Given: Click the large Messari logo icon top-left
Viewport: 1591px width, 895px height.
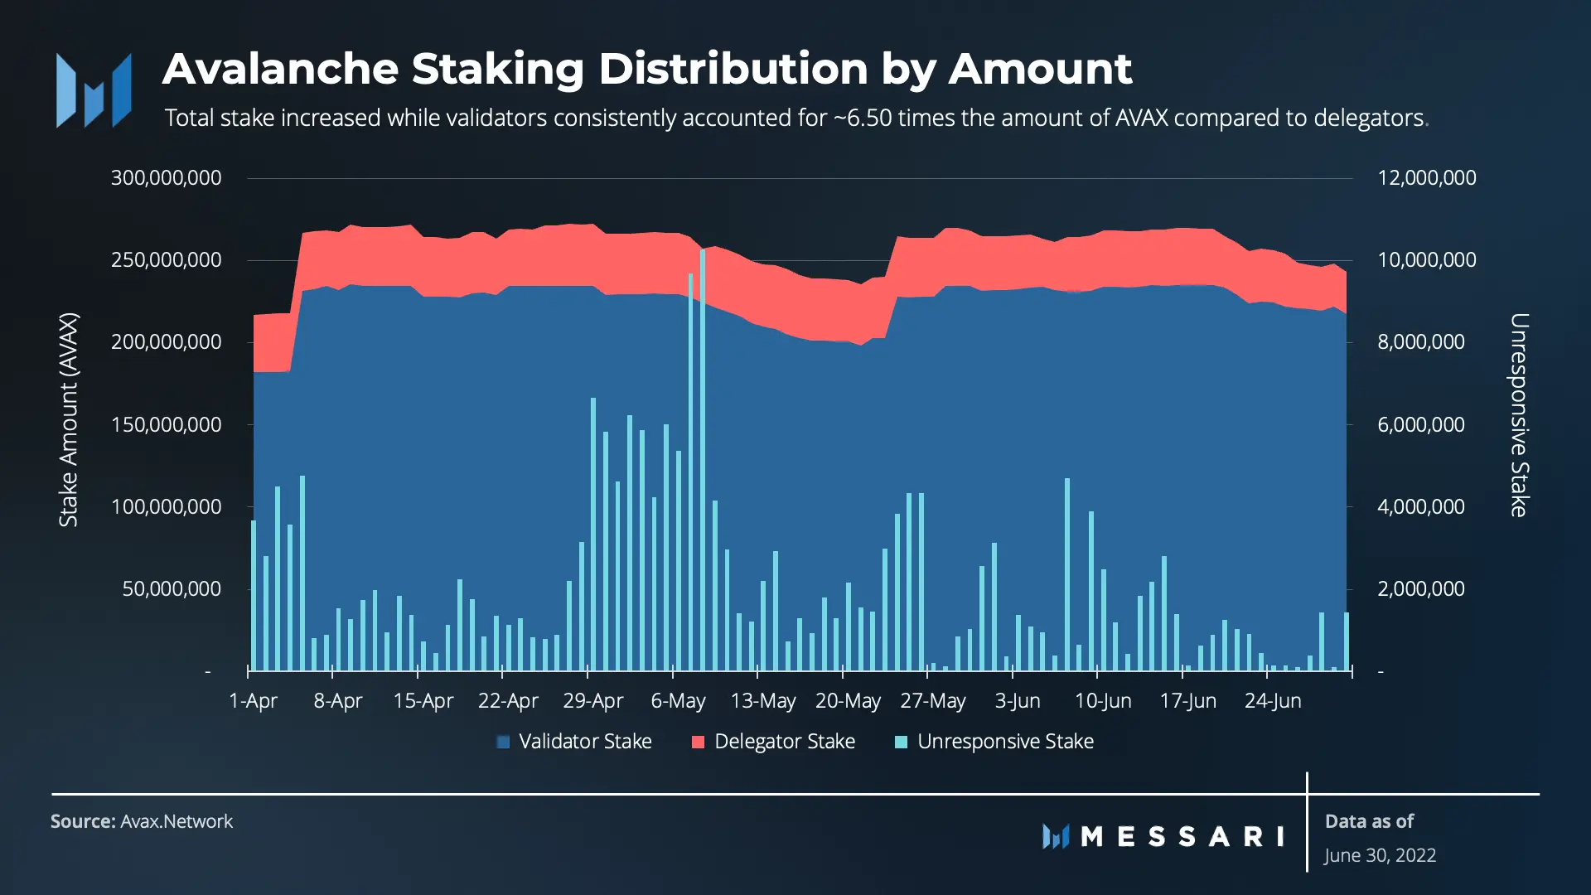Looking at the screenshot, I should [94, 90].
